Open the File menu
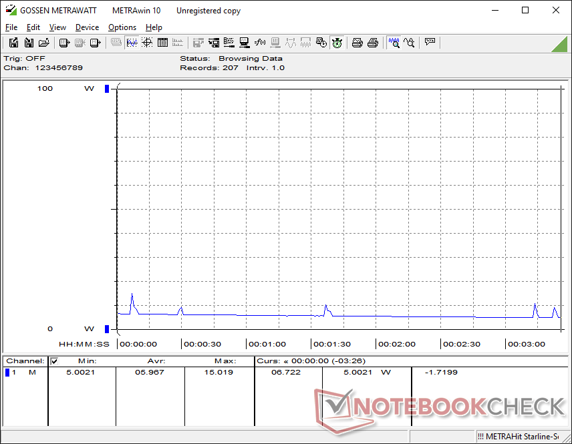 (x=11, y=27)
